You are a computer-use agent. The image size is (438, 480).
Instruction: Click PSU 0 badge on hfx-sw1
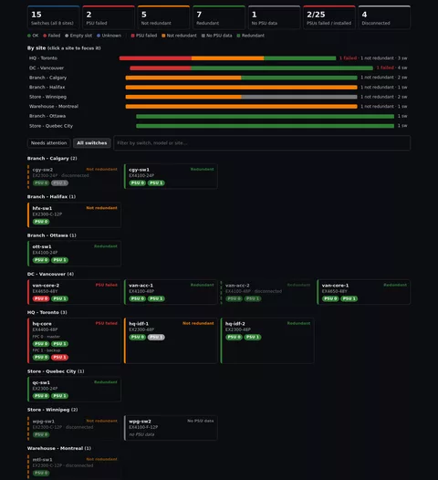pos(41,222)
